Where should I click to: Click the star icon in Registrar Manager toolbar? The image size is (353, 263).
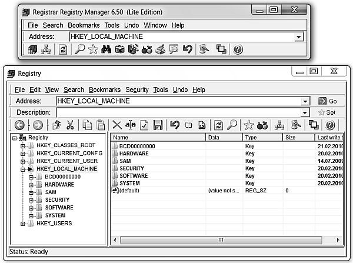(93, 49)
